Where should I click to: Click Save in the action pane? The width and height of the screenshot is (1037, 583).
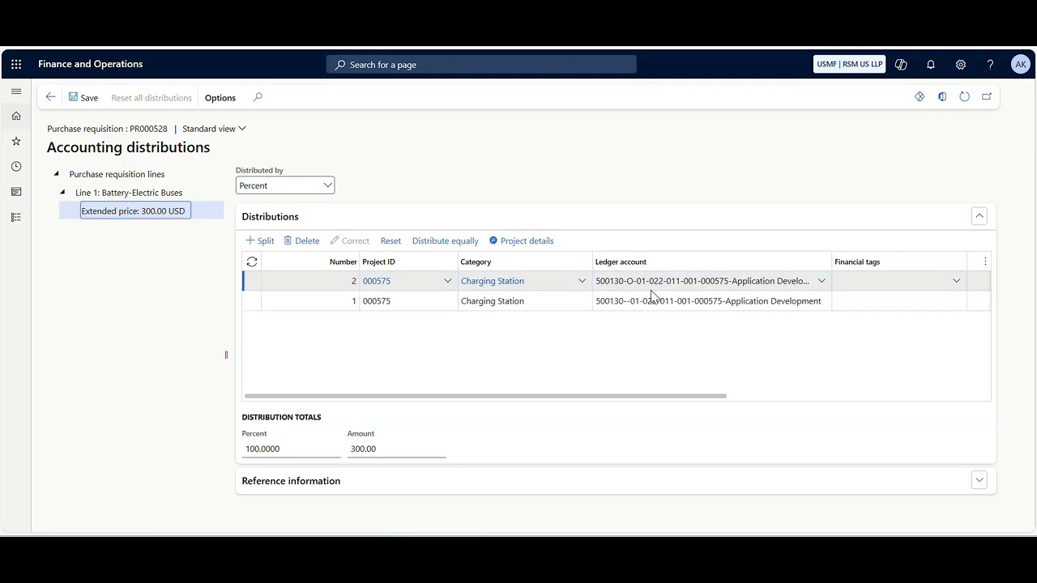[83, 97]
